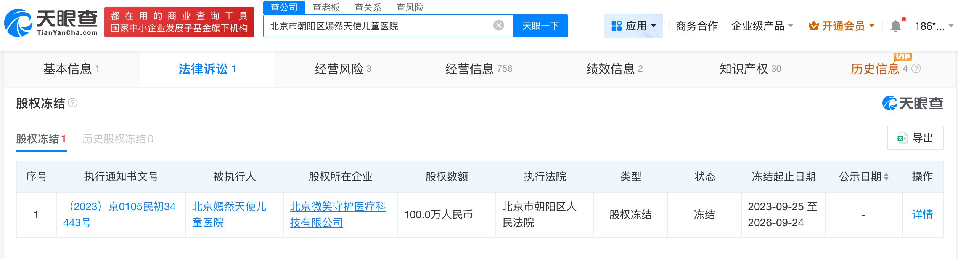The width and height of the screenshot is (958, 259).
Task: Open the 开通会员 membership dropdown
Action: 841,26
